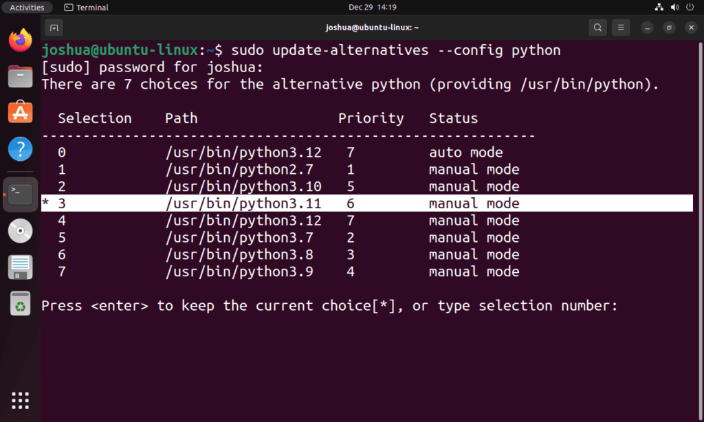The height and width of the screenshot is (422, 704).
Task: Open terminal search with the magnifier icon
Action: tap(597, 27)
